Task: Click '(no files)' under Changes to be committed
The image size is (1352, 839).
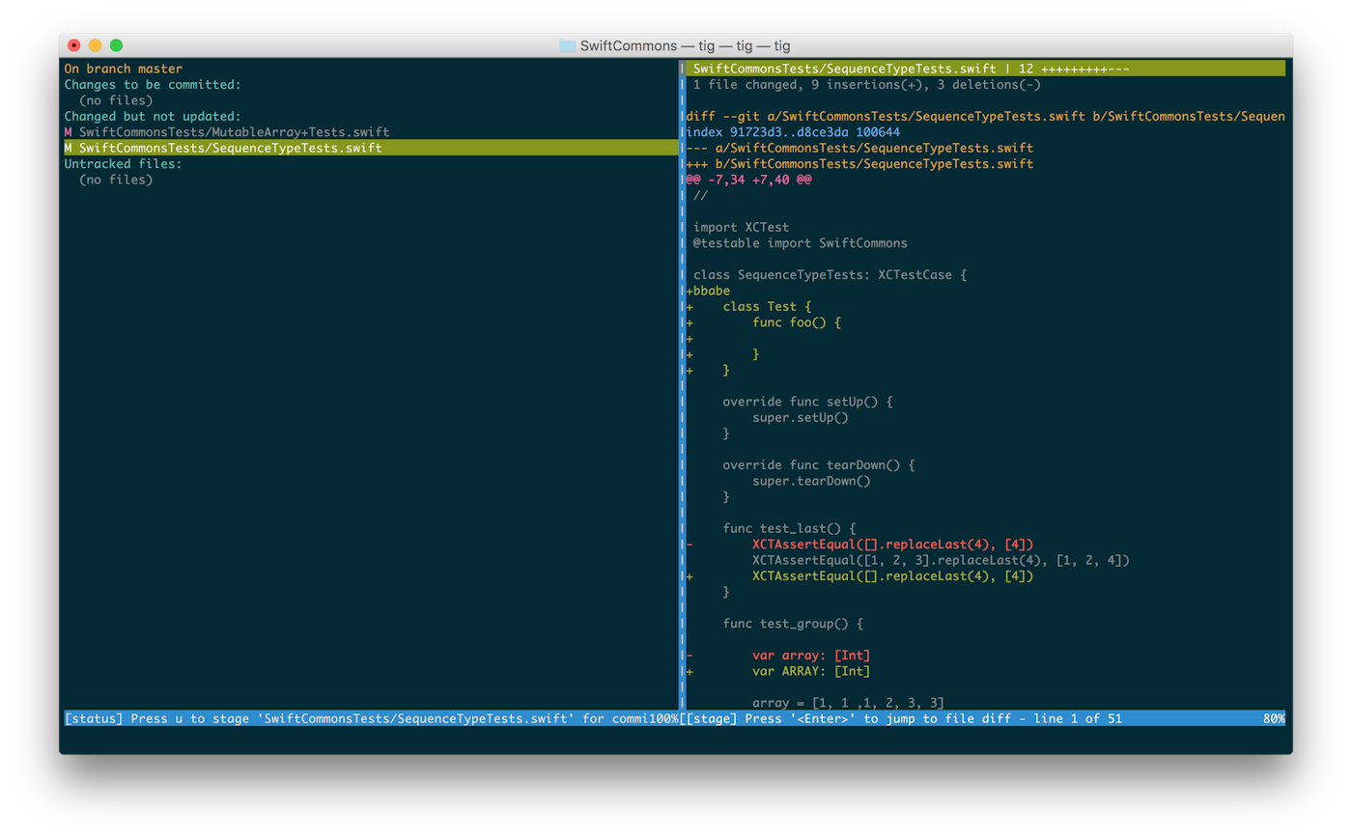Action: click(x=116, y=100)
